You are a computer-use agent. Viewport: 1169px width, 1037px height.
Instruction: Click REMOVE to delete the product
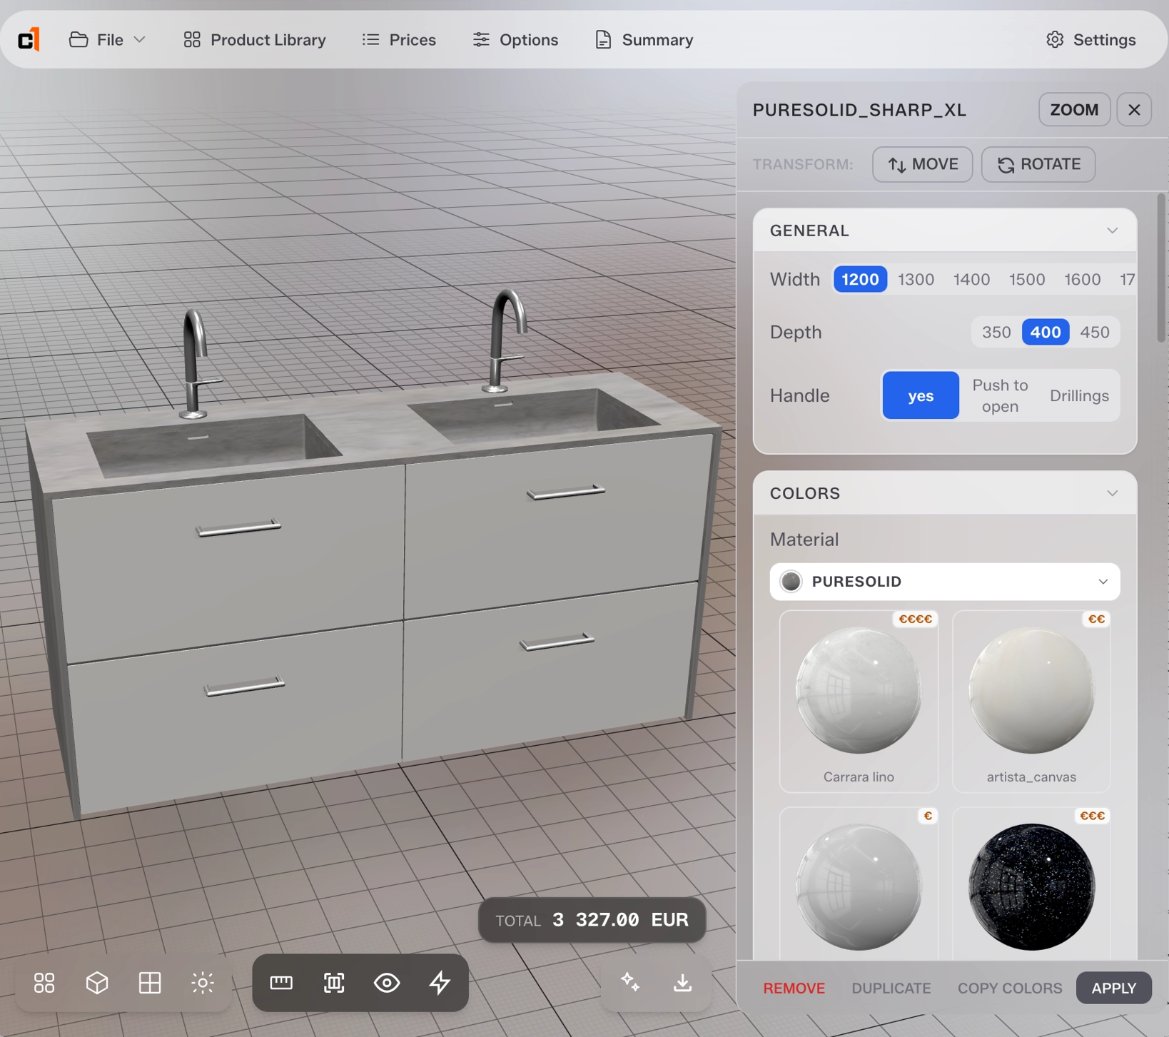pos(794,988)
